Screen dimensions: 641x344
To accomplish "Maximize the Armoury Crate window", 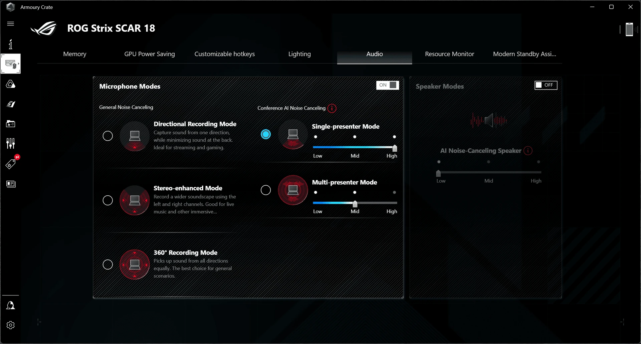I will (611, 7).
